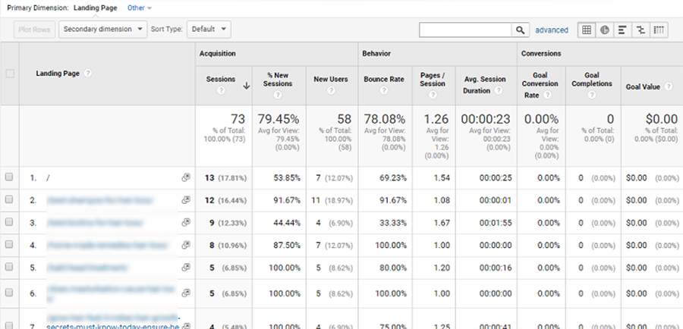The image size is (683, 329).
Task: Click the Sessions sort arrow
Action: [x=247, y=86]
